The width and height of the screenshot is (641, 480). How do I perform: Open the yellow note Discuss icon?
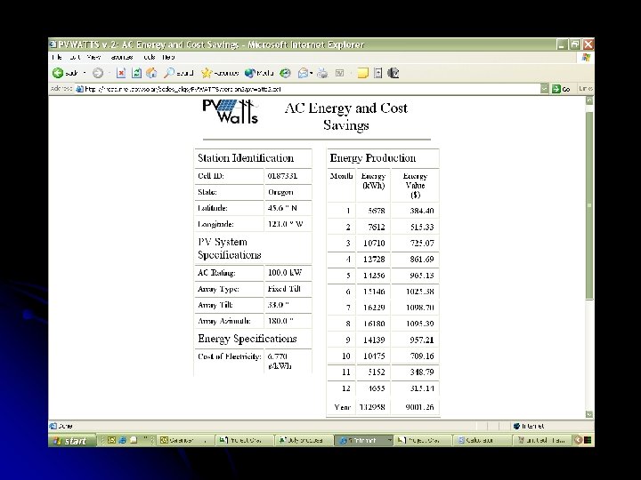(362, 73)
